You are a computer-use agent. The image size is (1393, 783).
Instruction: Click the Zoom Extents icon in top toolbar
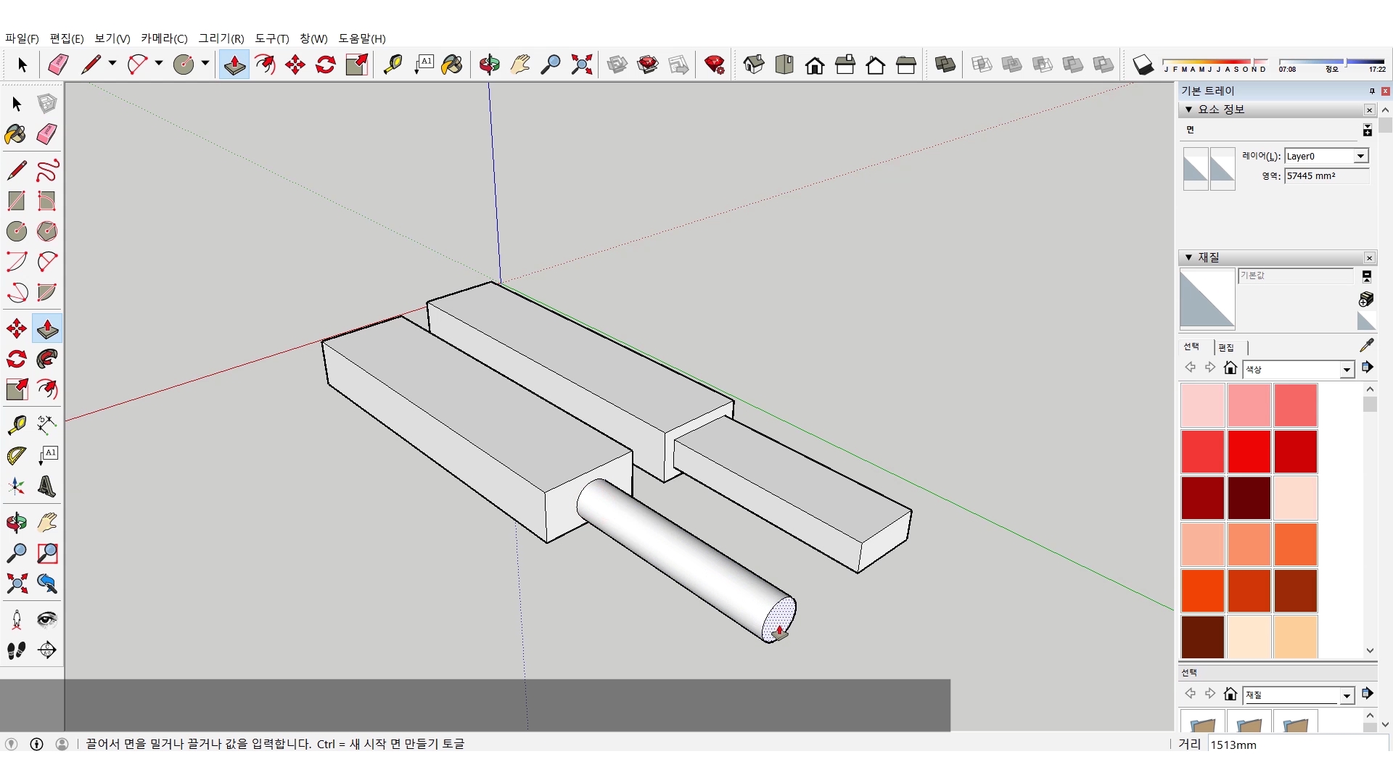[x=581, y=65]
